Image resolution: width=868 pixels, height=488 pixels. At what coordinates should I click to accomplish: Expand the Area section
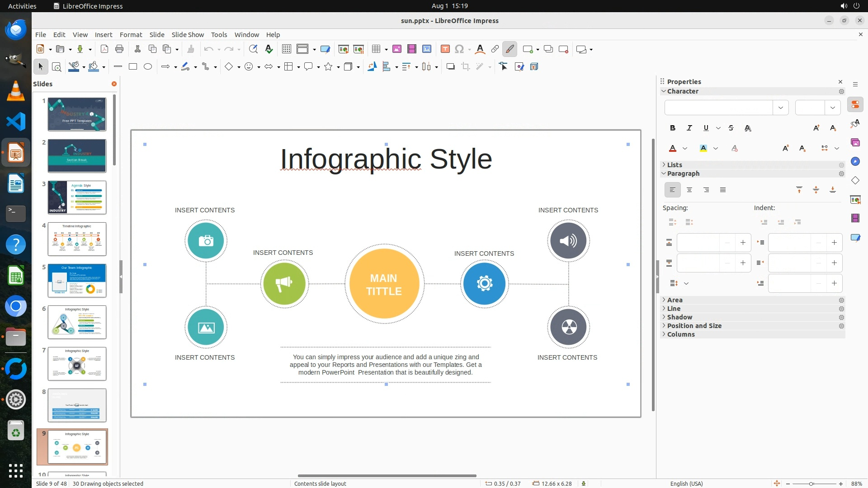point(675,300)
